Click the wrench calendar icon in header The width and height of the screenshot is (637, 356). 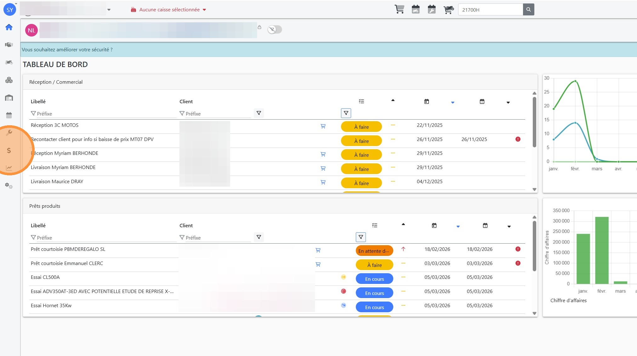[432, 9]
